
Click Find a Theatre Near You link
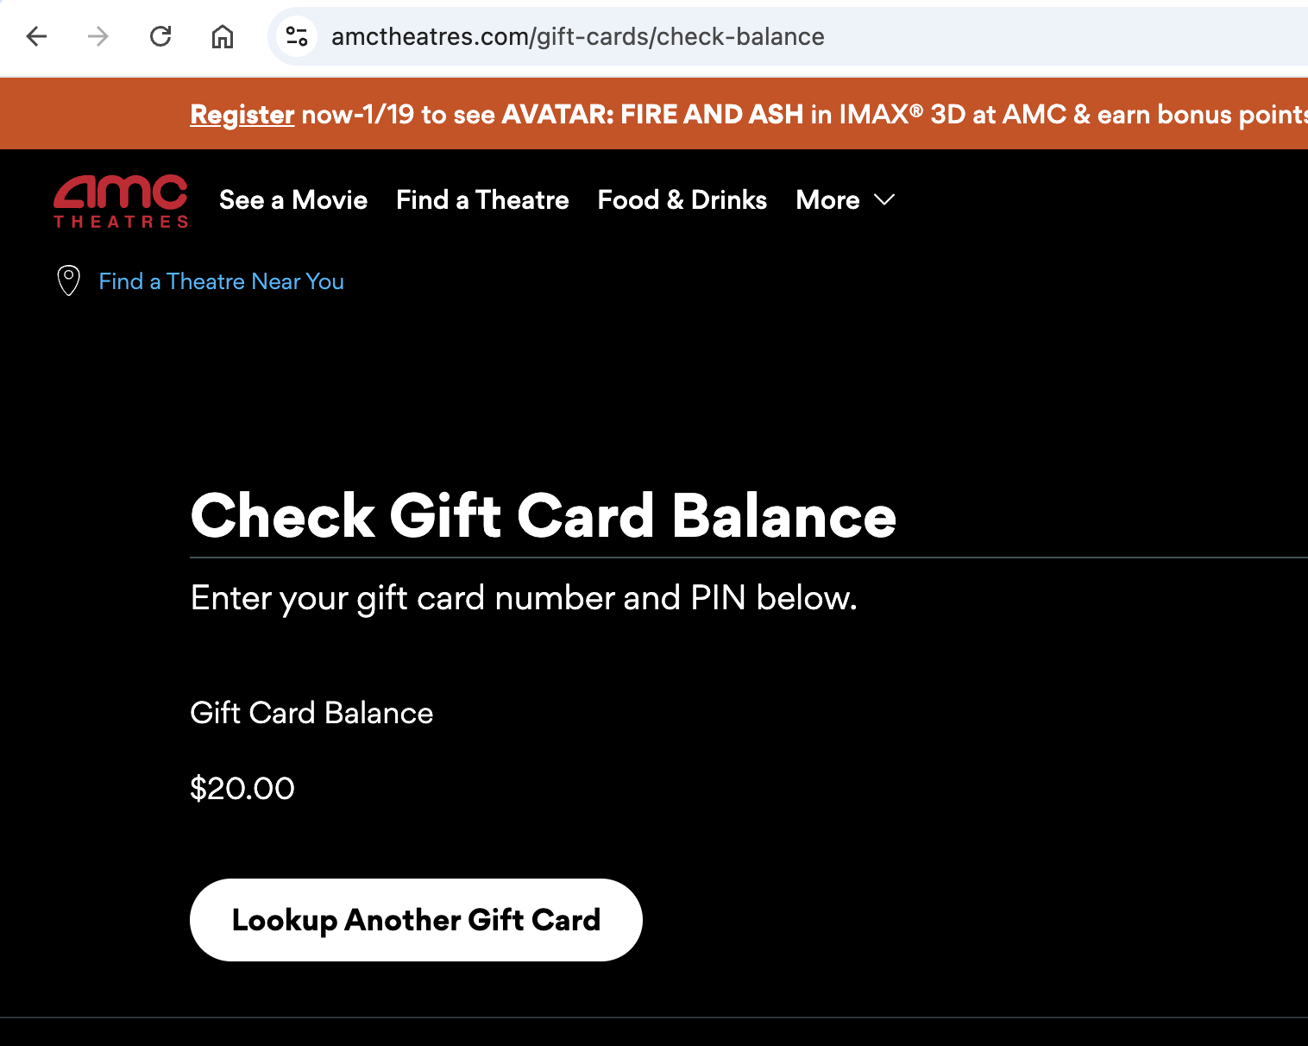pyautogui.click(x=221, y=281)
